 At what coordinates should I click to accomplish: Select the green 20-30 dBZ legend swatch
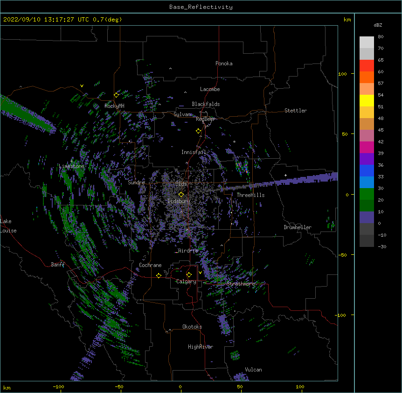coord(367,194)
